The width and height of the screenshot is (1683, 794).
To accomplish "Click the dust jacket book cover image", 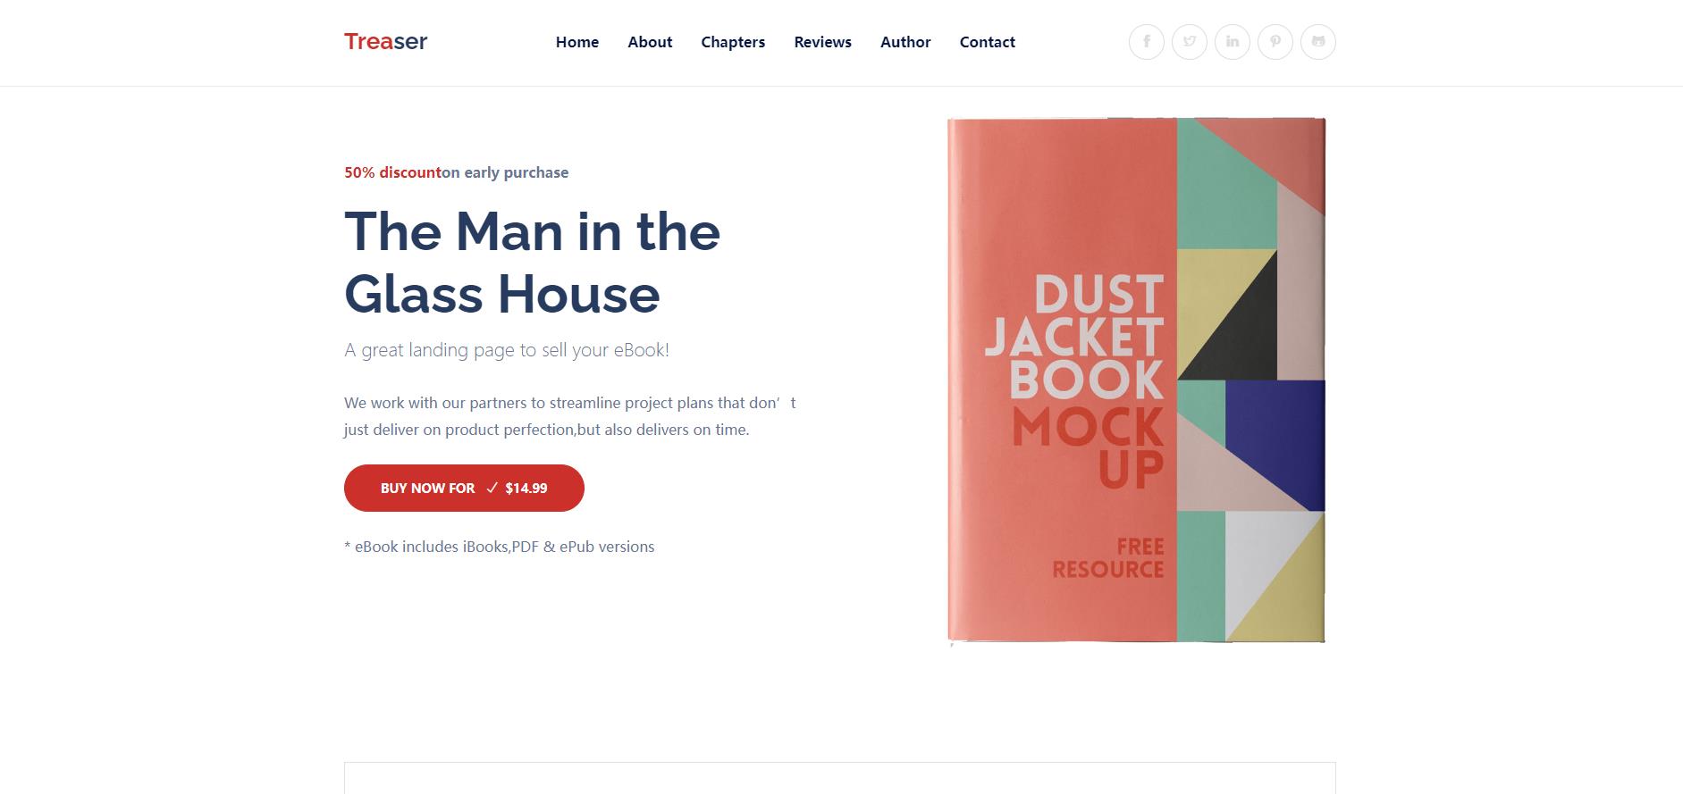I will (x=1136, y=380).
